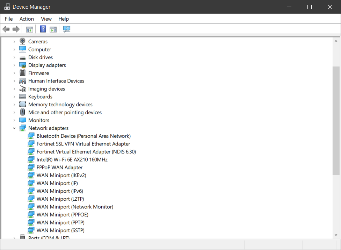
Task: Expand the Disk drives category
Action: click(x=14, y=57)
